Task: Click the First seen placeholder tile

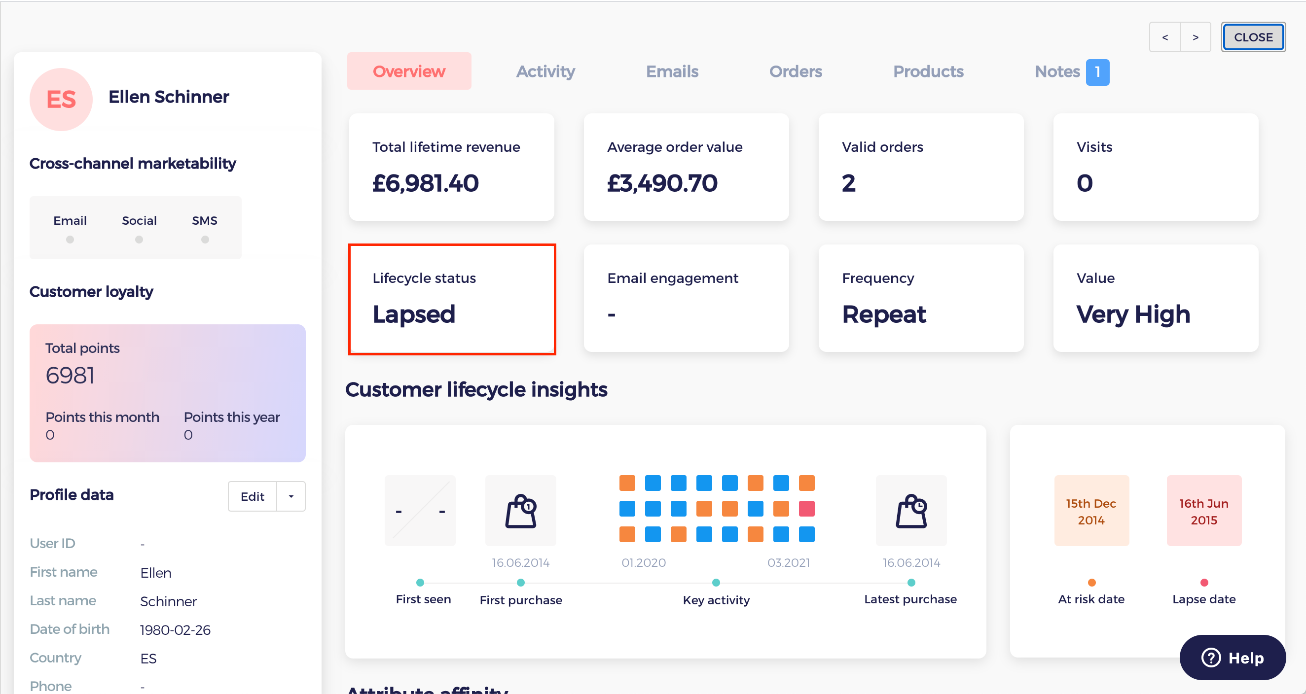Action: point(420,511)
